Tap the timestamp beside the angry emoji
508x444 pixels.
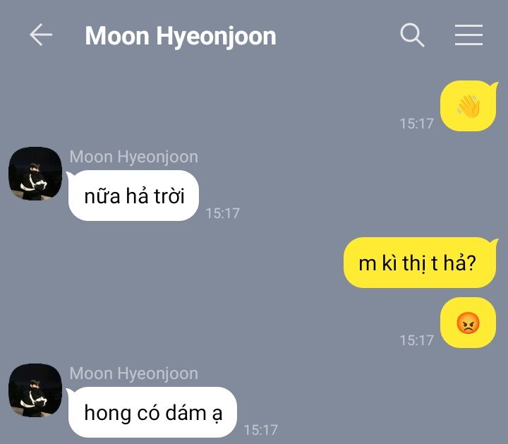coord(417,340)
